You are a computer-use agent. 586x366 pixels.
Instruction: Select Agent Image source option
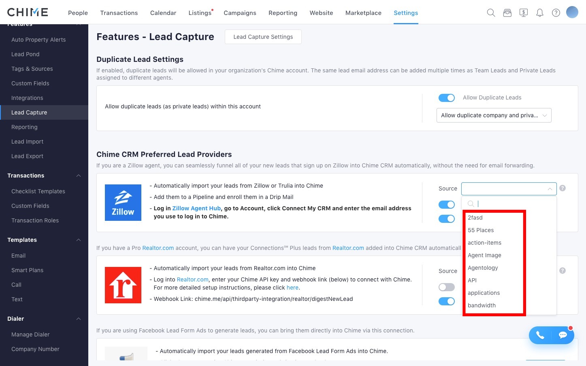click(x=509, y=255)
